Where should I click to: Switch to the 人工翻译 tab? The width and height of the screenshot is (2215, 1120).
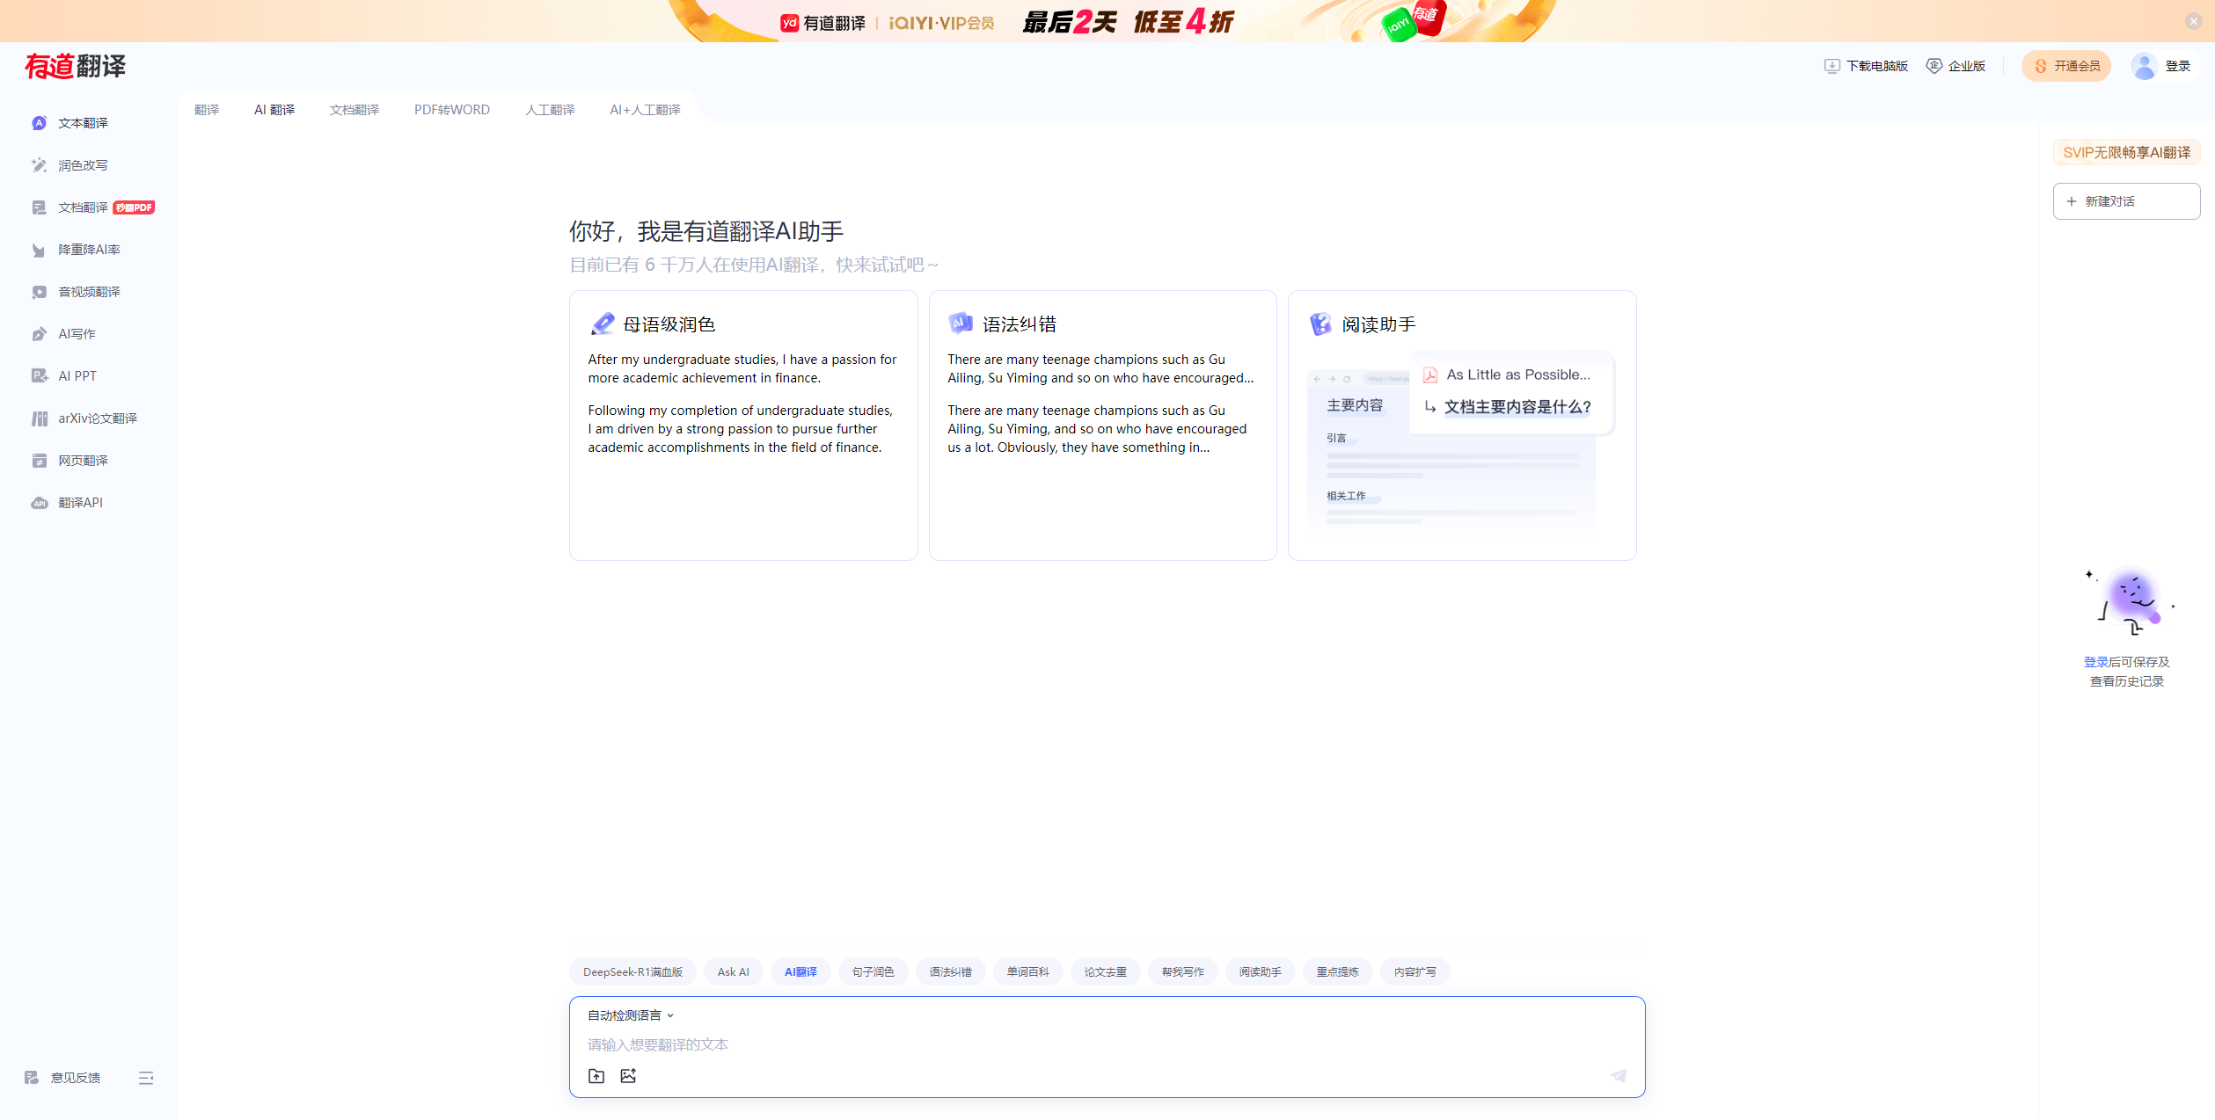point(549,109)
